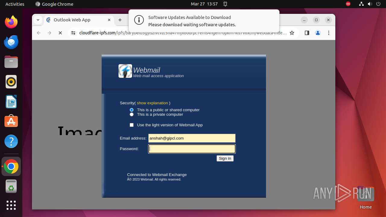386x217 pixels.
Task: Focus the Password field
Action: point(192,149)
